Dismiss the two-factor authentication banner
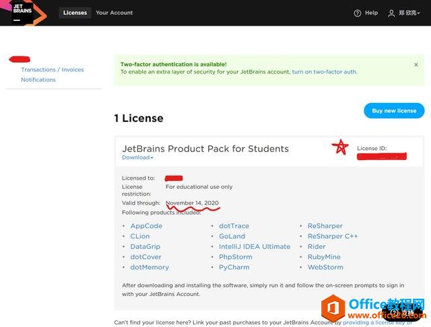 point(416,65)
